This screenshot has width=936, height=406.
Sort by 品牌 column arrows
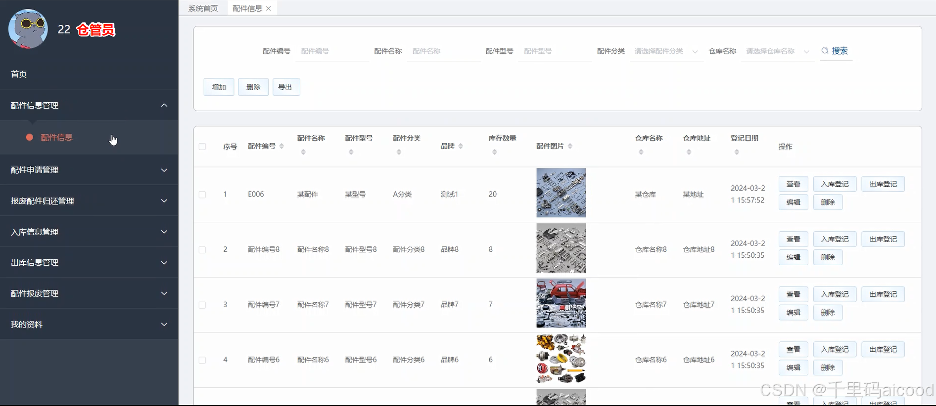461,146
